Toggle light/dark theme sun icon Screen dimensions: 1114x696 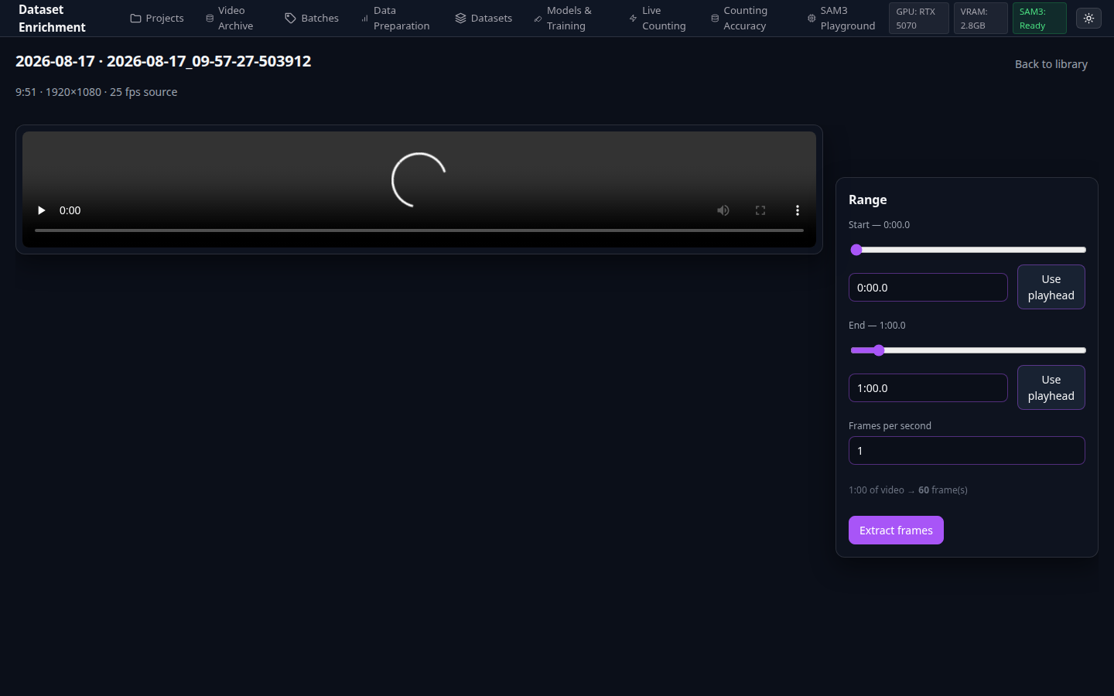point(1088,18)
